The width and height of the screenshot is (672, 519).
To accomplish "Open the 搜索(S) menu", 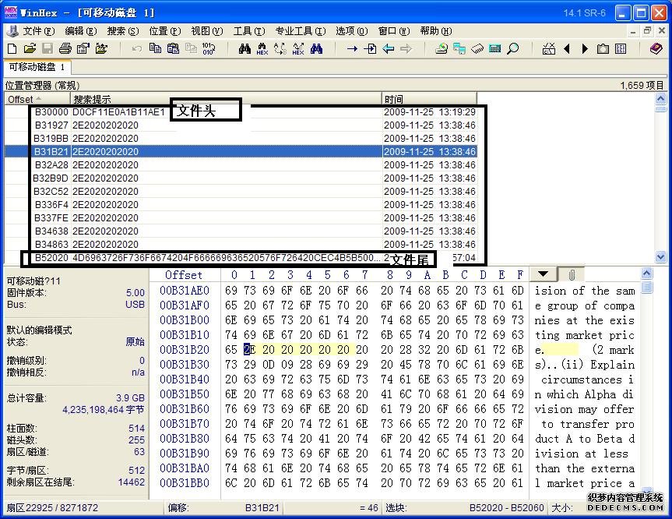I will [122, 31].
